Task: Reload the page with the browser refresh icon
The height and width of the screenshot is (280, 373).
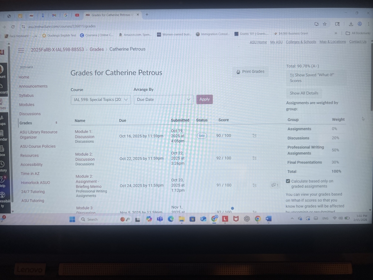Action: (x=13, y=26)
